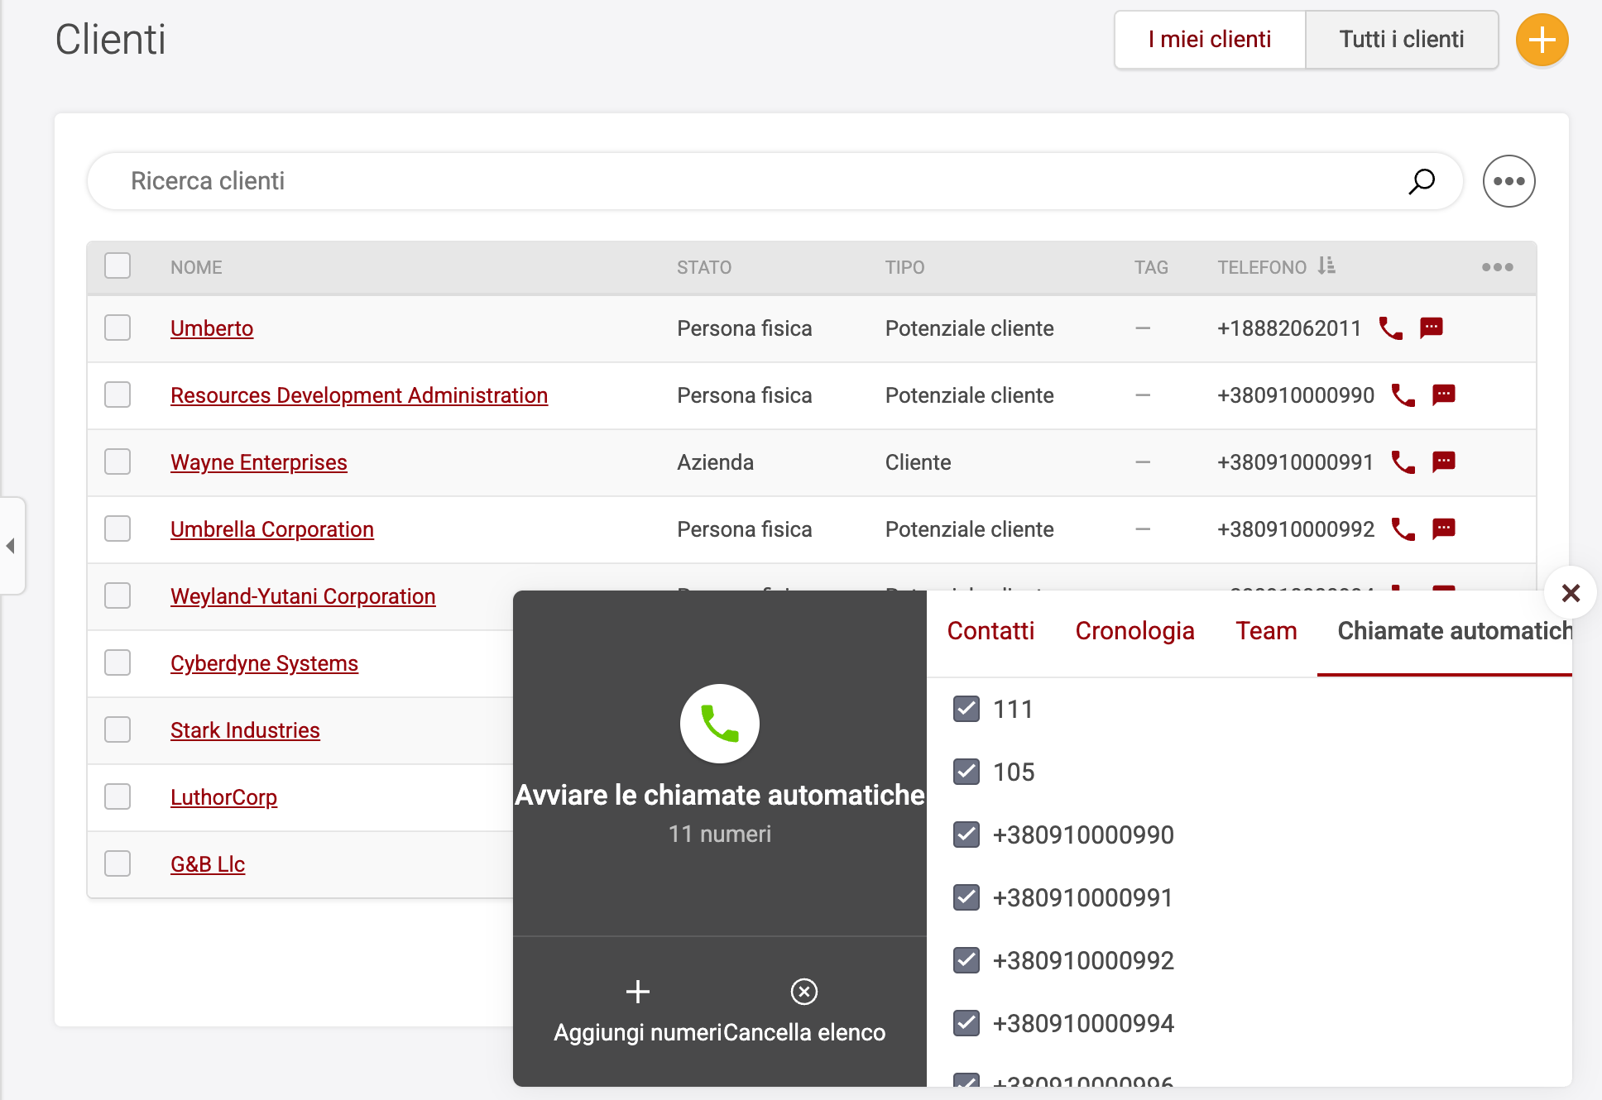Open the table header three-dots column menu
This screenshot has width=1602, height=1100.
pos(1496,266)
